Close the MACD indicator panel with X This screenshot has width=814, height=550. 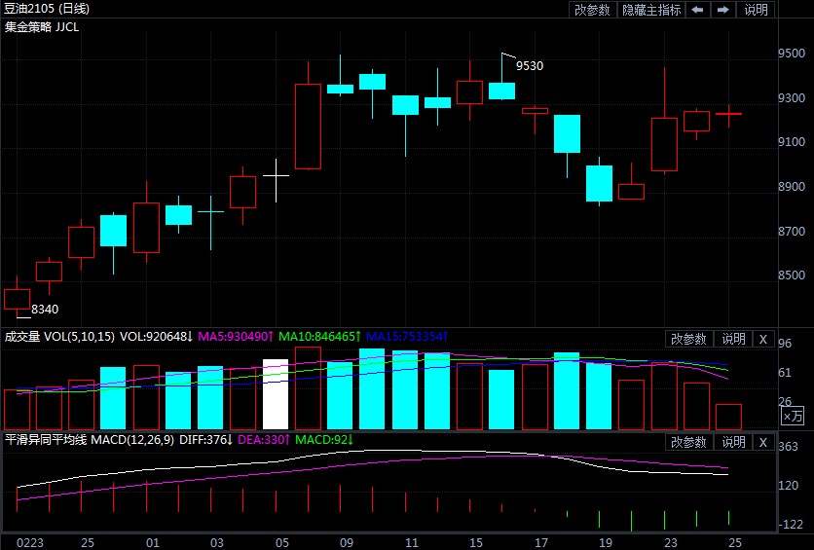click(763, 442)
